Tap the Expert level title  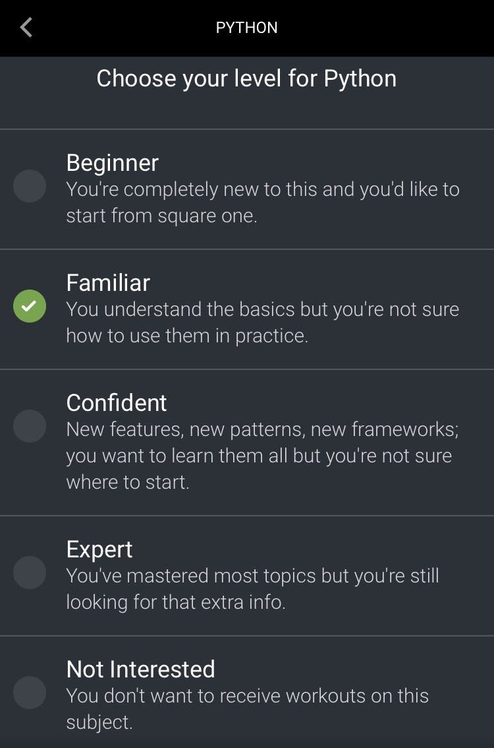[99, 549]
